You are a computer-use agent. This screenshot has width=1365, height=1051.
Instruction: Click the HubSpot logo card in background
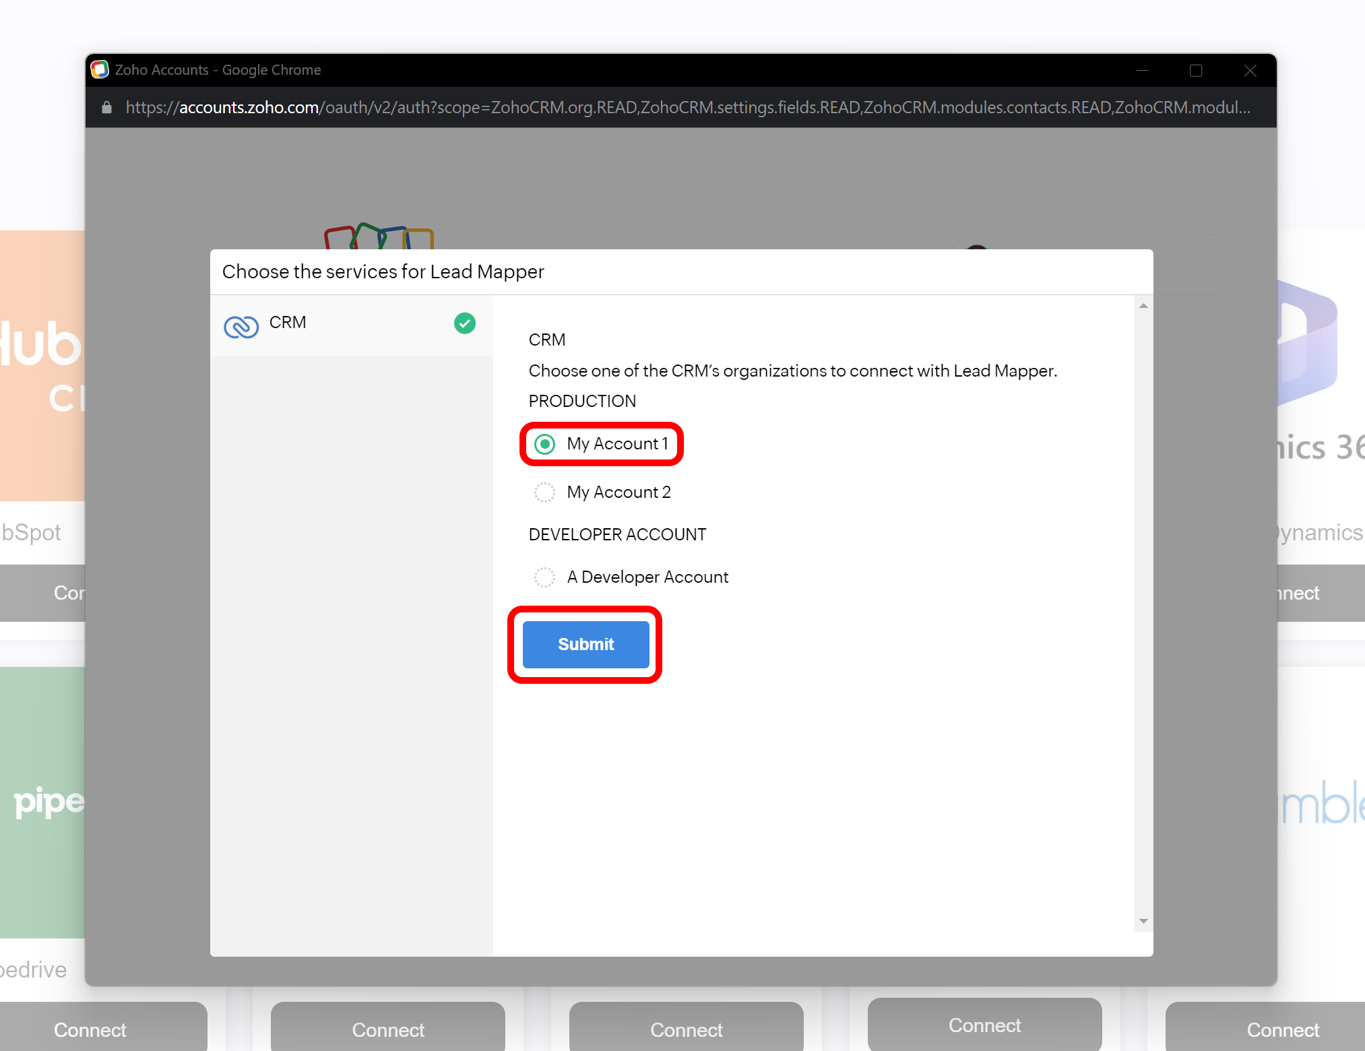(x=42, y=366)
